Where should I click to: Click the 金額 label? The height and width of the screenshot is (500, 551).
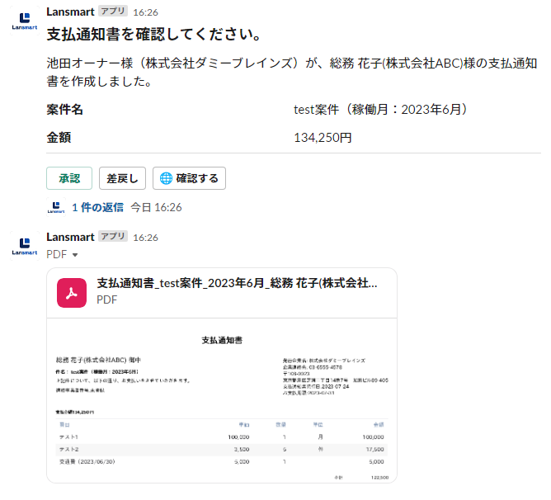tap(59, 138)
